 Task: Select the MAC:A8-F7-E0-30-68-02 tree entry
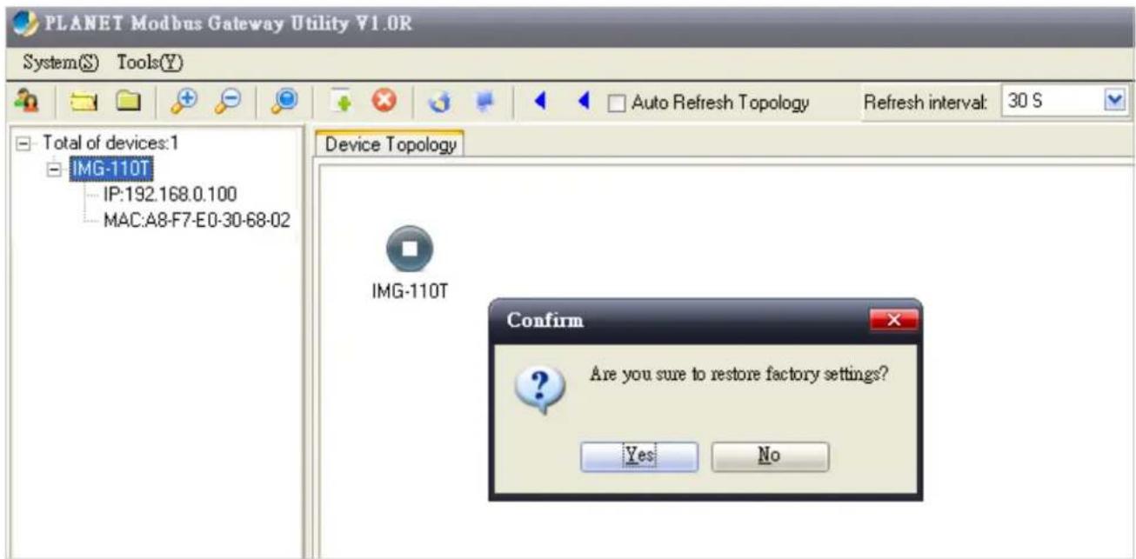click(x=196, y=219)
